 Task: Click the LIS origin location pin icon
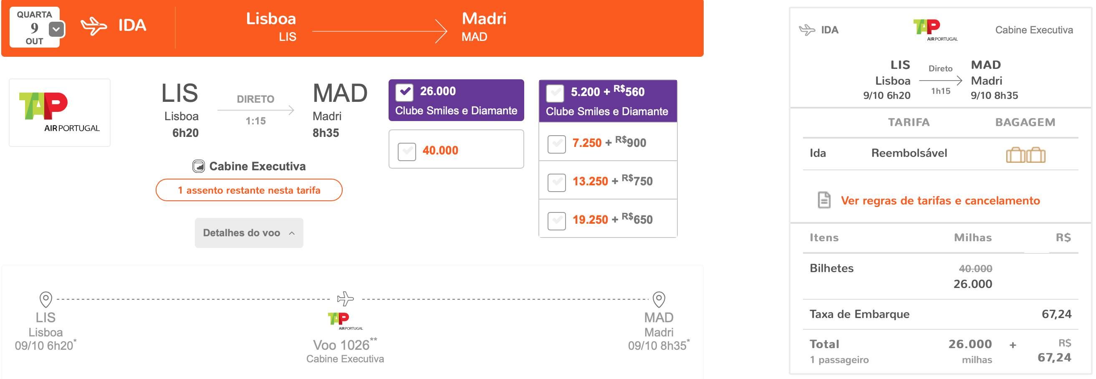(45, 299)
